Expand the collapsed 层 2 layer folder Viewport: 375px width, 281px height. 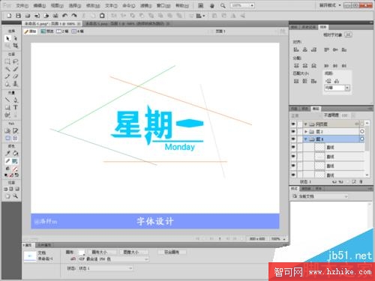click(306, 131)
